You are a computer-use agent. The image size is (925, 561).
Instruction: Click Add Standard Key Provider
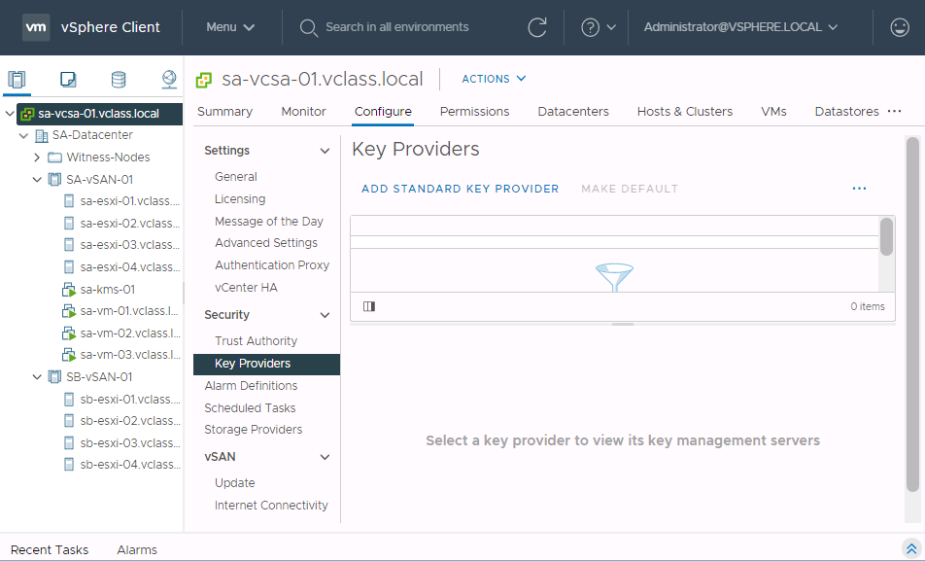click(x=460, y=189)
